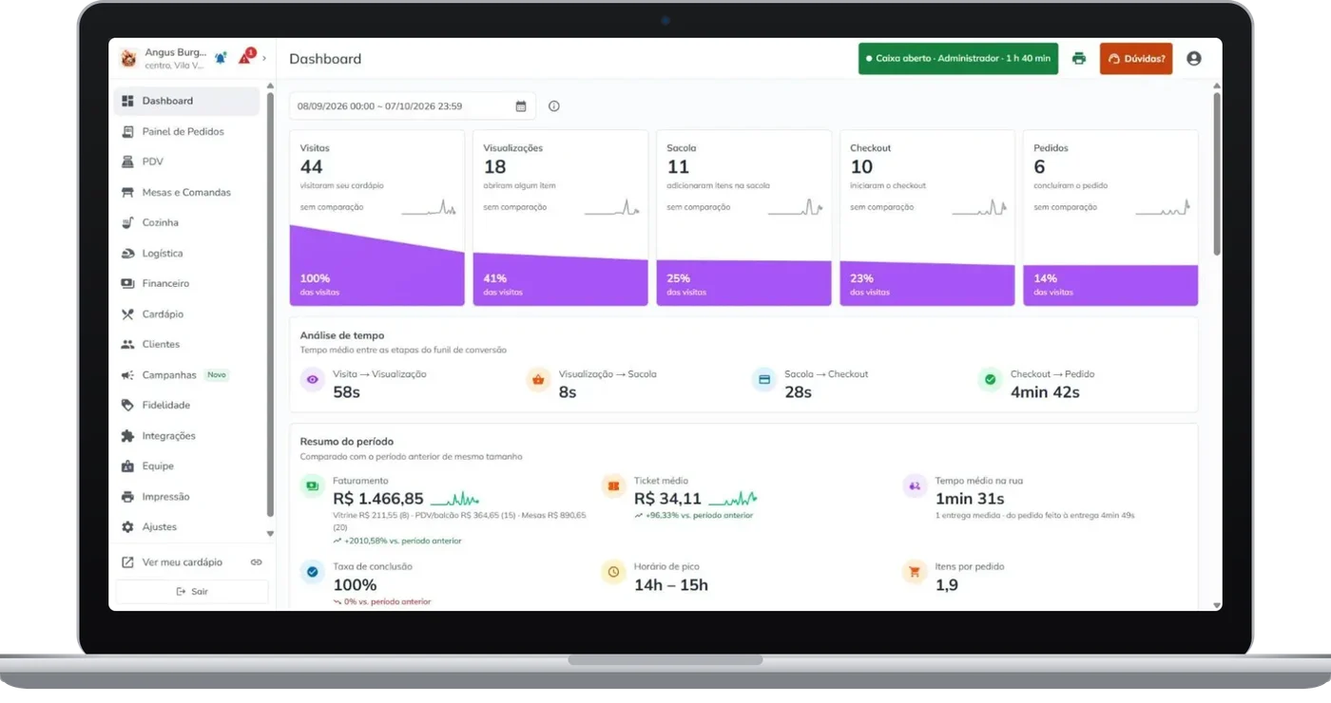Viewport: 1331px width, 703px height.
Task: Click the printer icon in header
Action: 1079,58
